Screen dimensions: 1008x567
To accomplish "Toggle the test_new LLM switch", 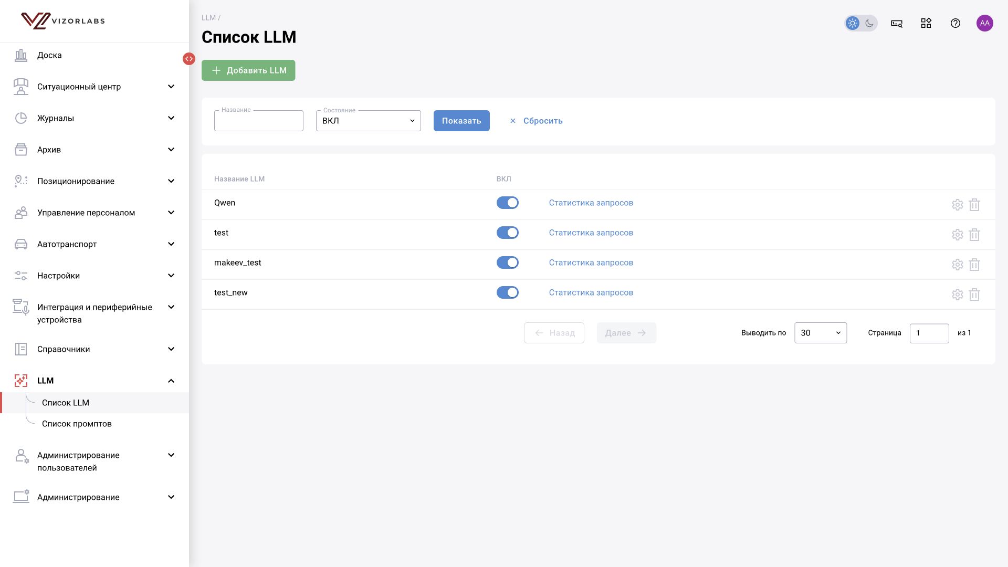I will (508, 292).
